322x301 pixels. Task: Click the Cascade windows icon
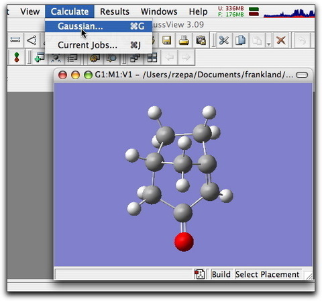[135, 58]
